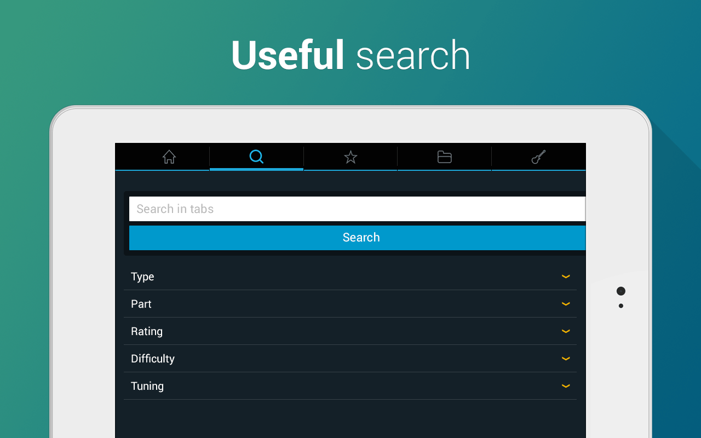Select the Search magnifier icon tab
Image resolution: width=701 pixels, height=438 pixels.
tap(256, 157)
